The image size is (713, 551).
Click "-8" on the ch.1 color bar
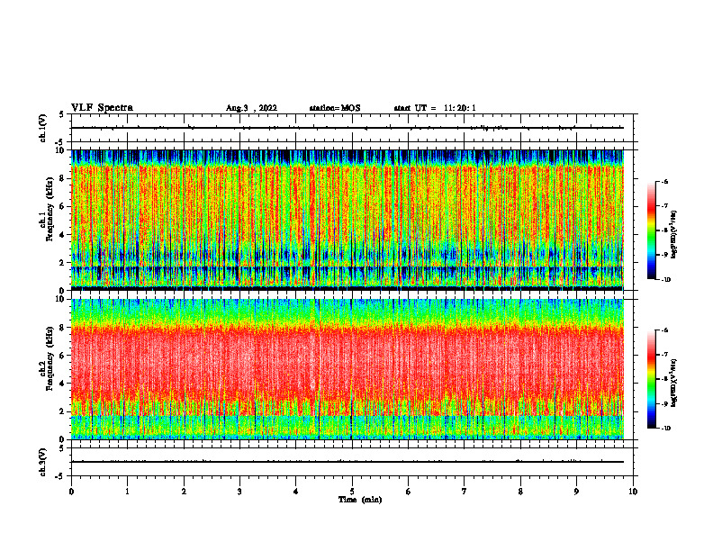coord(664,230)
